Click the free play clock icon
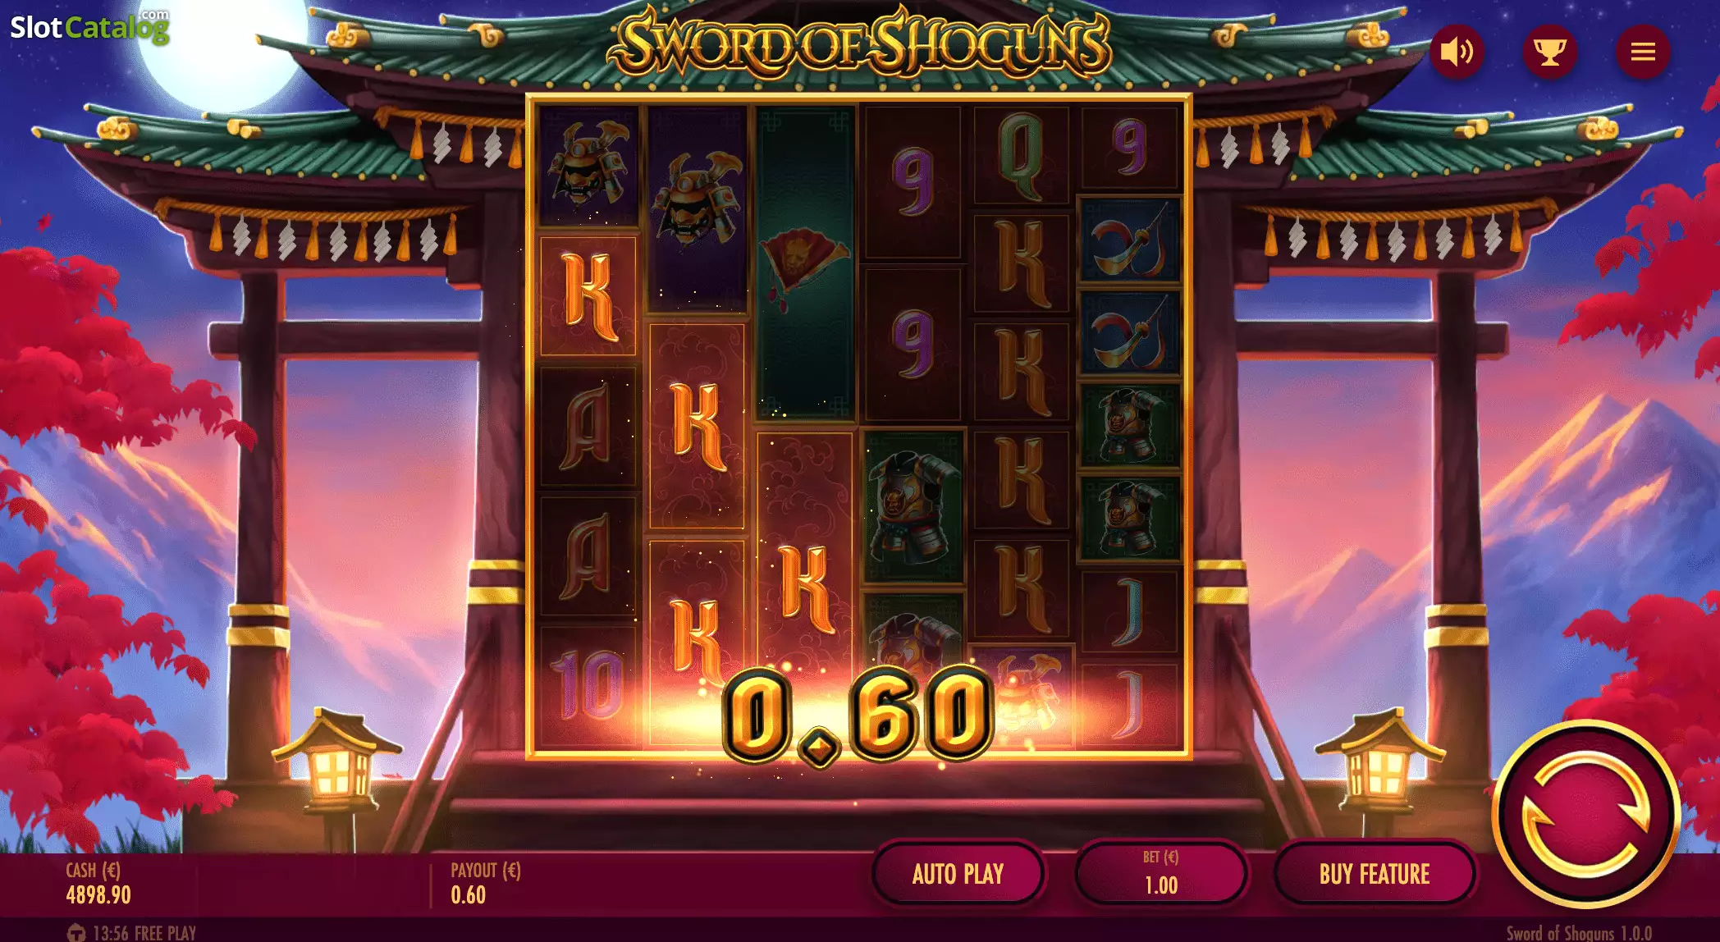This screenshot has width=1720, height=942. (76, 933)
